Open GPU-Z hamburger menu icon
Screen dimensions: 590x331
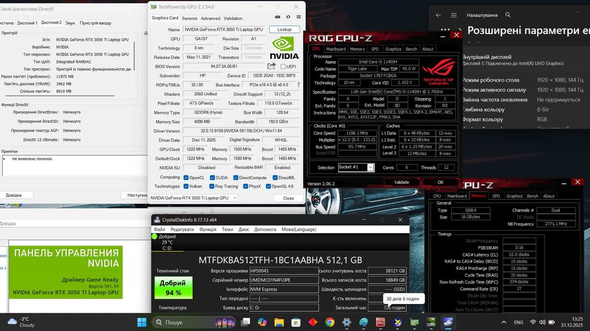pyautogui.click(x=299, y=17)
